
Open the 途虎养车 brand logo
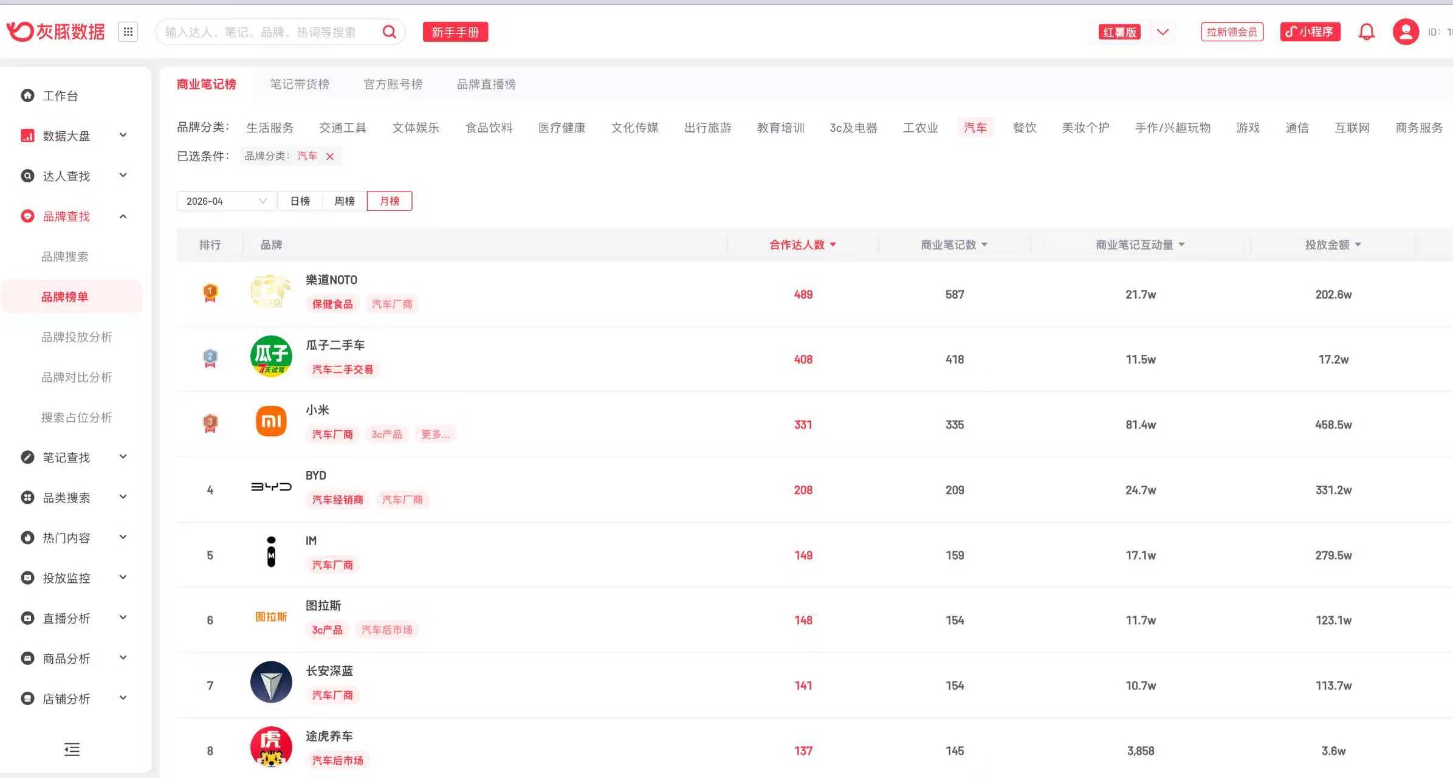pyautogui.click(x=271, y=747)
